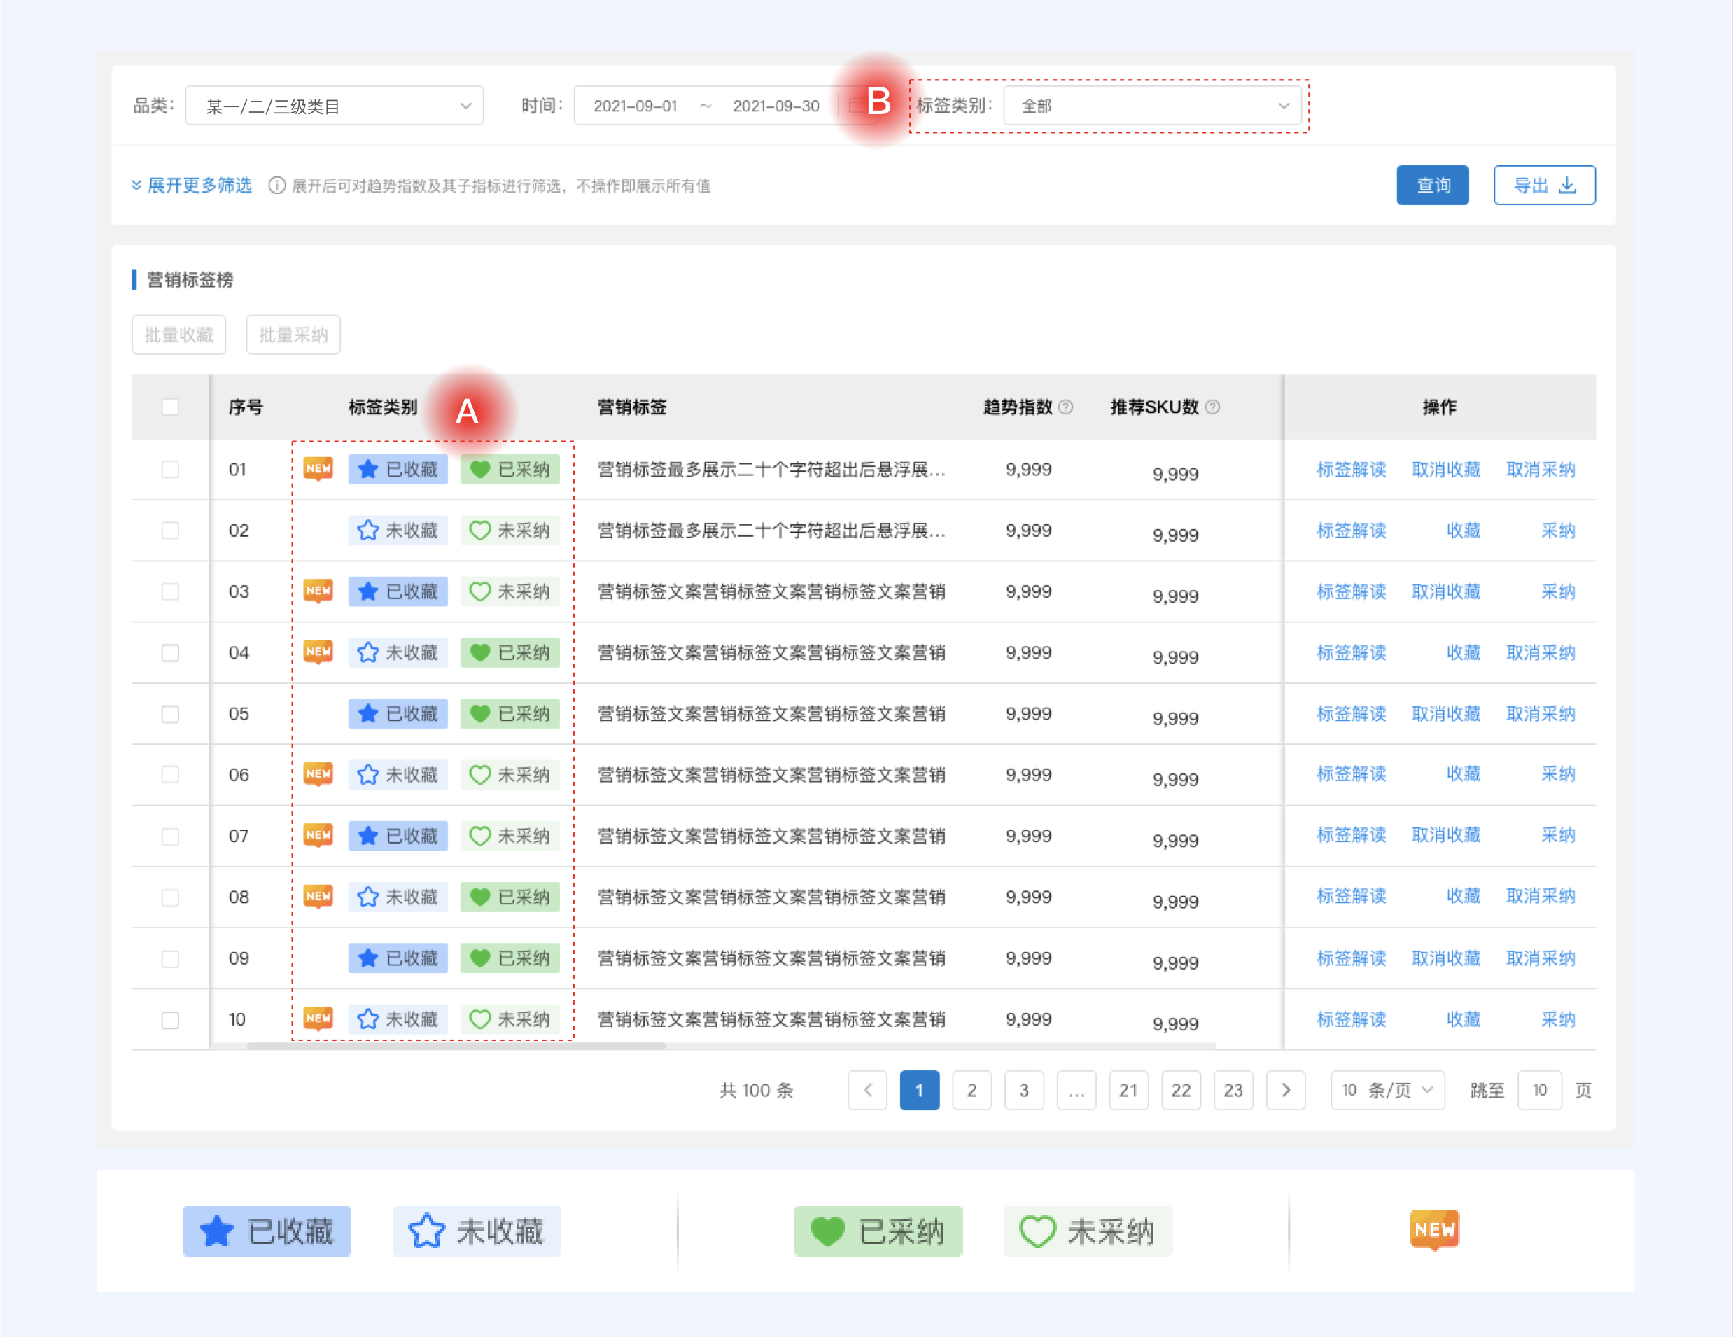Viewport: 1733px width, 1337px height.
Task: Click the info icon beside the filter hint
Action: 276,185
